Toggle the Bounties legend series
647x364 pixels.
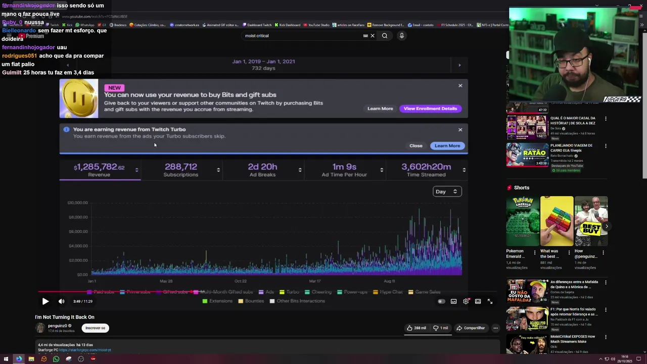point(251,301)
